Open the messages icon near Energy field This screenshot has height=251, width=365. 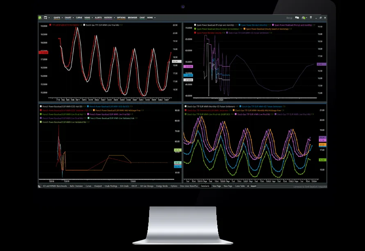tap(297, 18)
